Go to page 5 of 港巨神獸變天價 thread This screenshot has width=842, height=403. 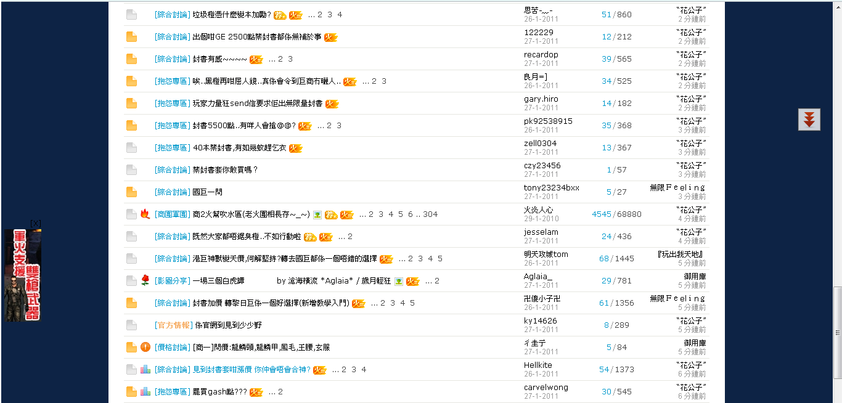440,259
